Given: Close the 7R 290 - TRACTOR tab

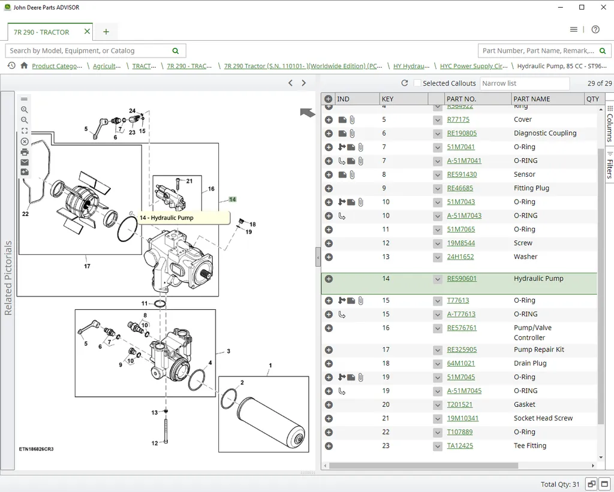Looking at the screenshot, I should coord(87,31).
